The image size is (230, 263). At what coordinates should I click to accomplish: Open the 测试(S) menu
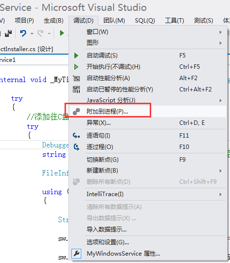[203, 21]
